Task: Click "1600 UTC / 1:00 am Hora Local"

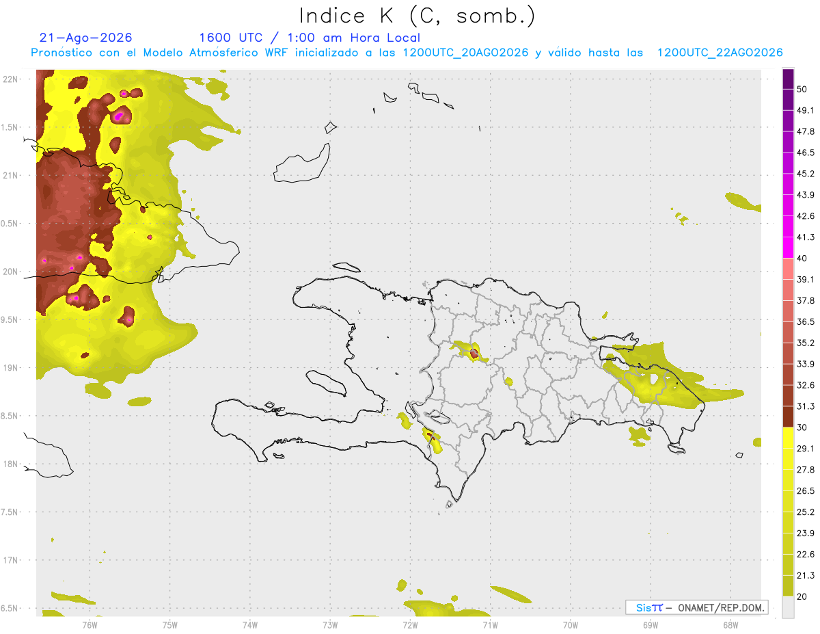Action: pos(310,38)
